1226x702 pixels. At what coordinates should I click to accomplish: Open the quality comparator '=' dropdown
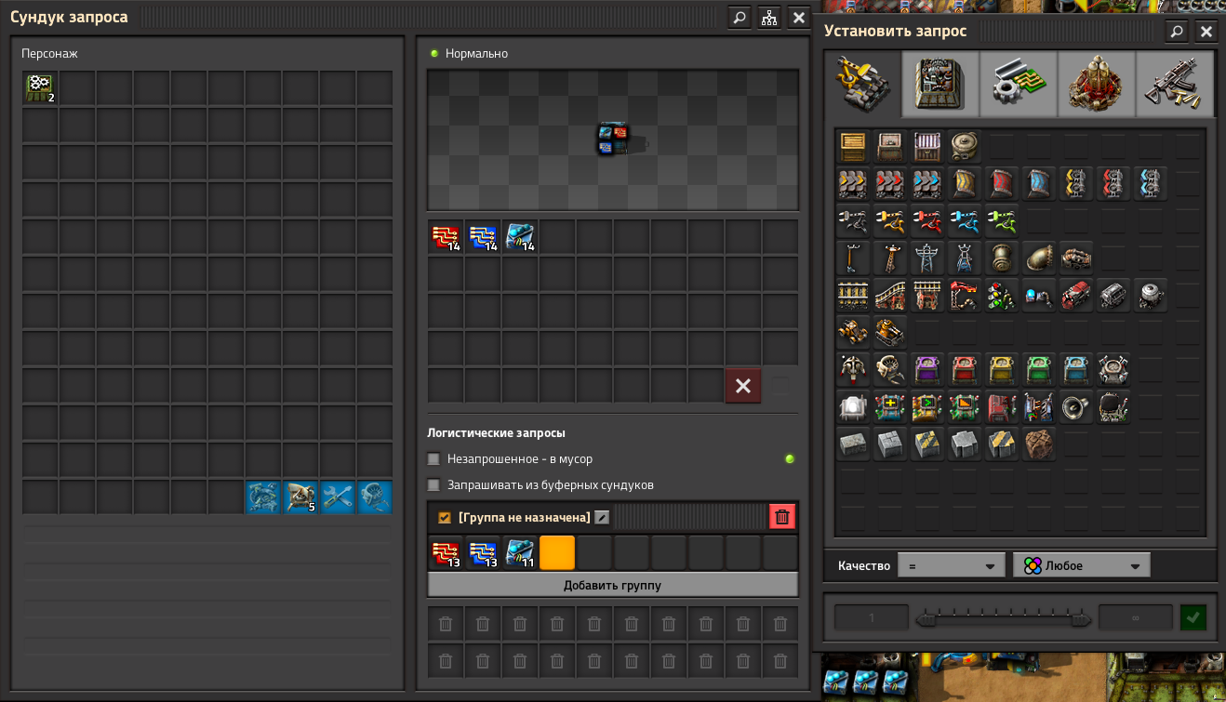click(951, 565)
